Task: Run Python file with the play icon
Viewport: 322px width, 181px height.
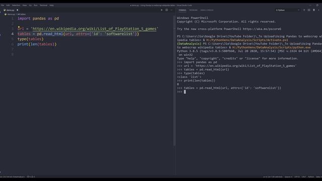Action: 162,10
